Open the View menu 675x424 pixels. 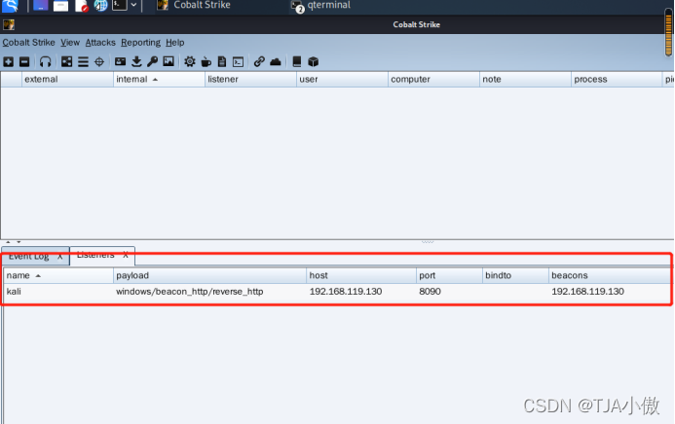70,43
